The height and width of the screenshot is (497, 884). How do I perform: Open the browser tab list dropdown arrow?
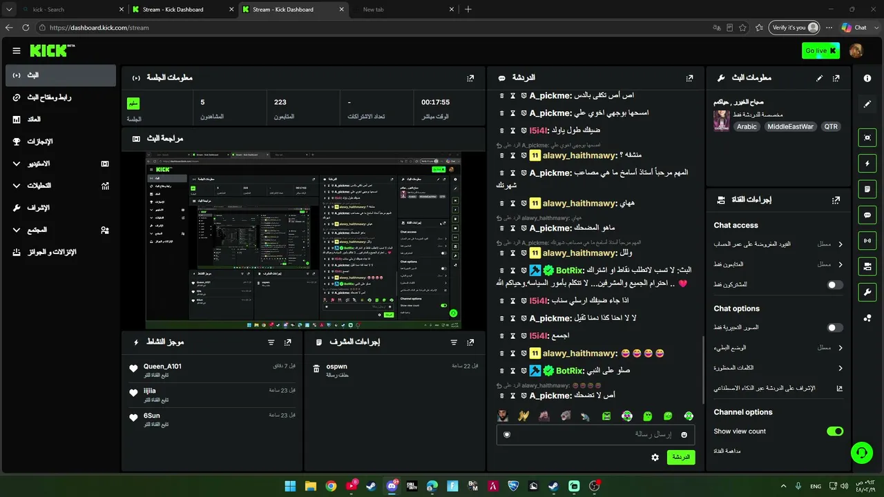[9, 10]
